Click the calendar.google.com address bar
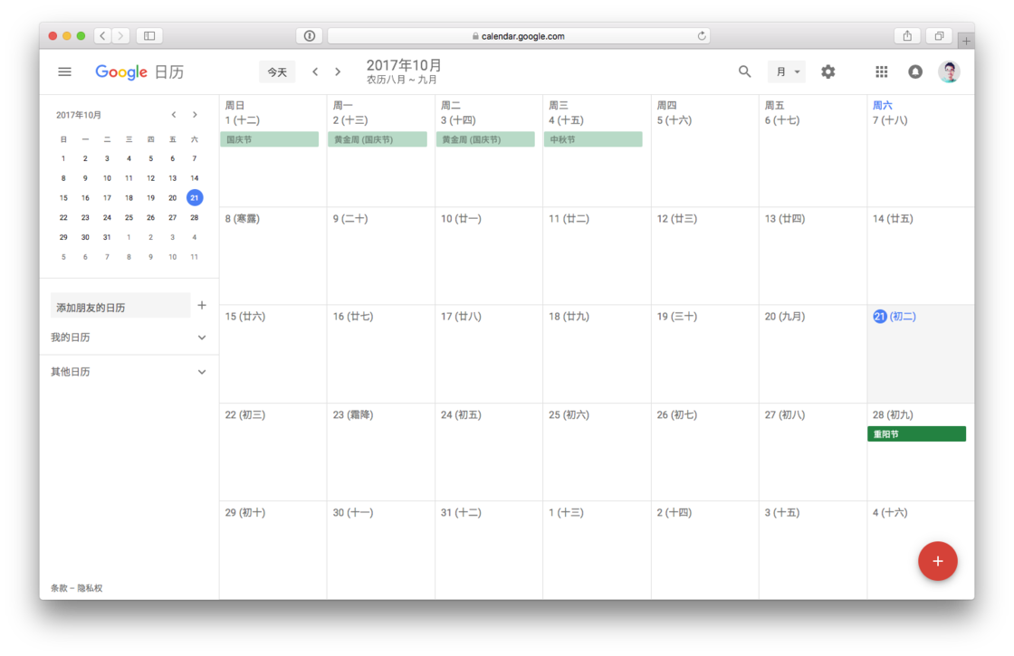The image size is (1014, 656). 519,35
